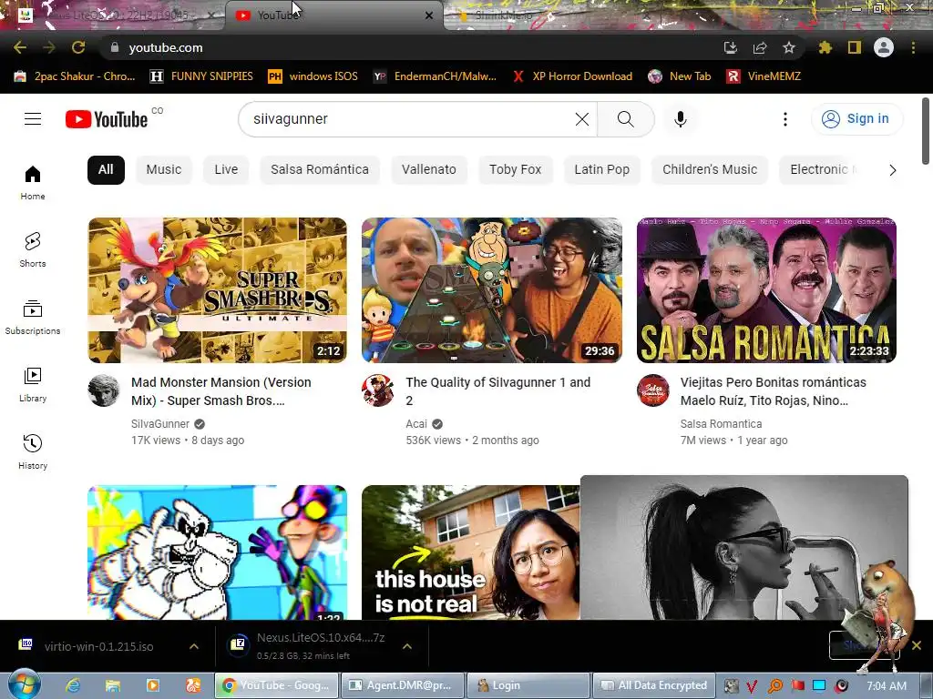Open the SilvaGunner channel name link

coord(160,424)
